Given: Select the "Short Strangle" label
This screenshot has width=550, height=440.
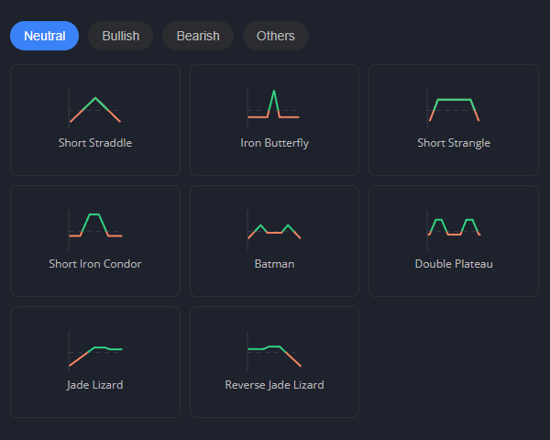Looking at the screenshot, I should tap(454, 143).
